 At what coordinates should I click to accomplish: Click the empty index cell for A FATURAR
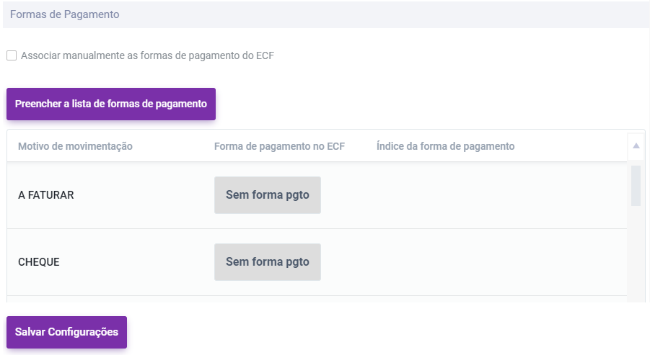pos(445,194)
